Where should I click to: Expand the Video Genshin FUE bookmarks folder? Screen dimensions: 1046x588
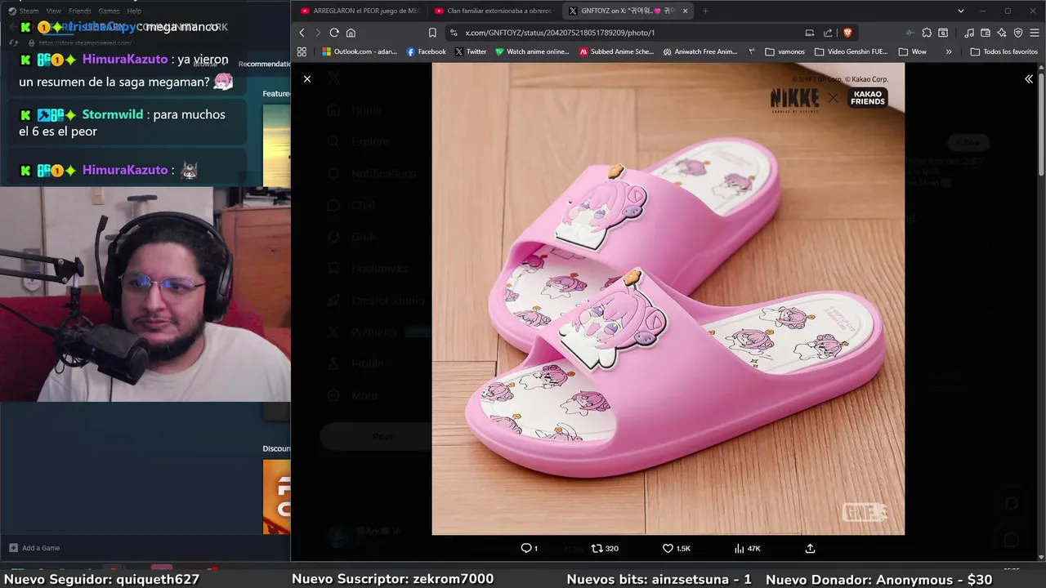pyautogui.click(x=851, y=51)
